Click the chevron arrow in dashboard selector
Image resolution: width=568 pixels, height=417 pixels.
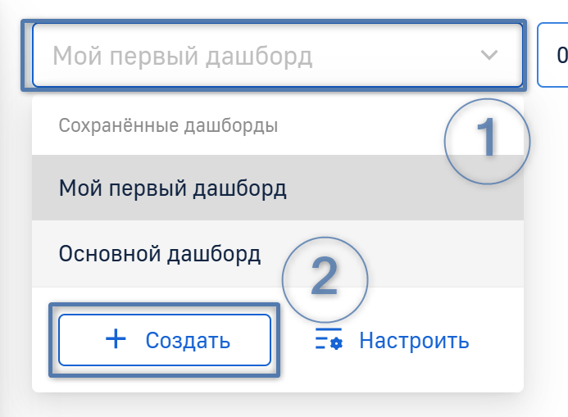(489, 56)
